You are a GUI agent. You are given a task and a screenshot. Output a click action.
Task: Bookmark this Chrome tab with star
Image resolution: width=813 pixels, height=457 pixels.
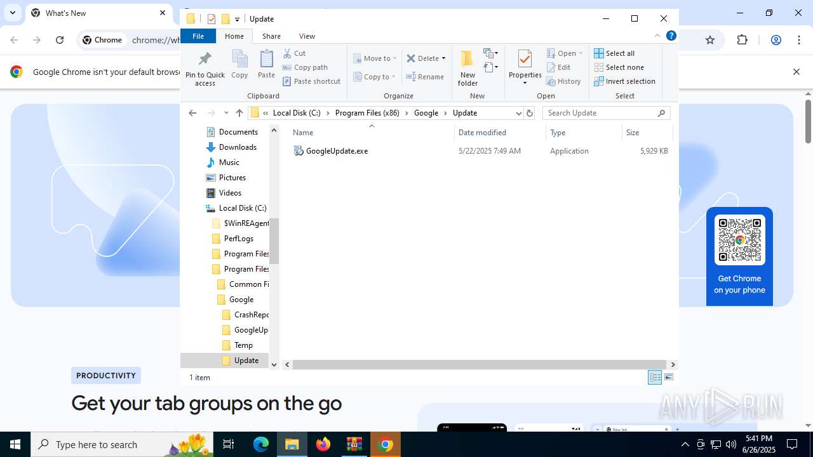(710, 40)
